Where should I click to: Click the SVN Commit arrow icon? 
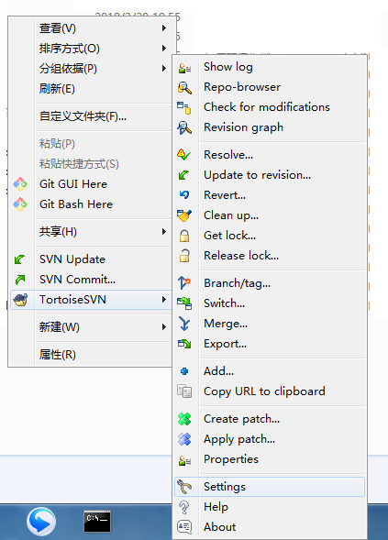coord(20,280)
